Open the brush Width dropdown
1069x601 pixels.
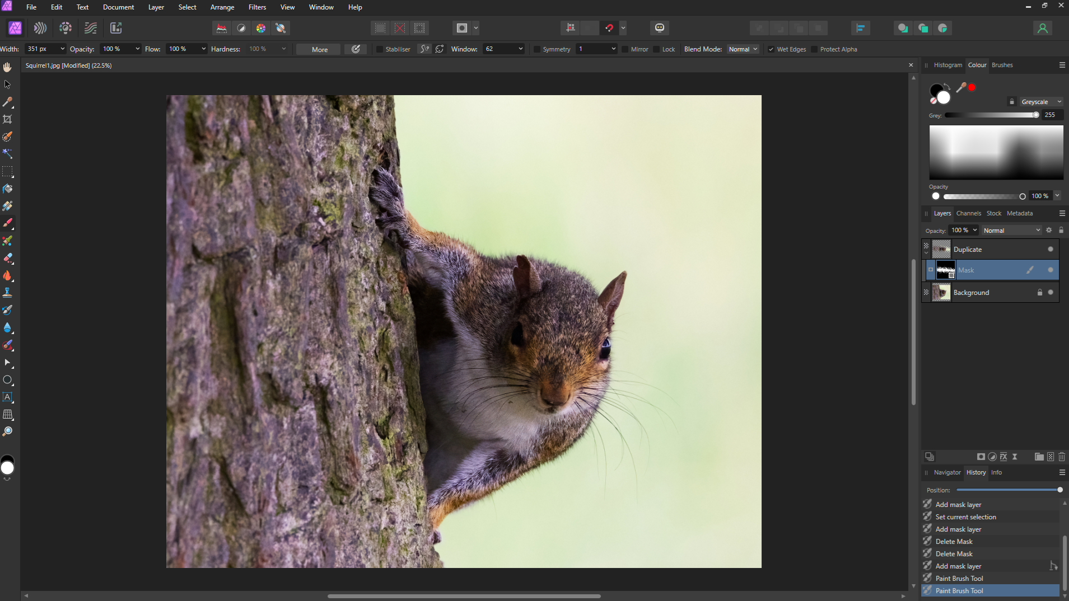pyautogui.click(x=62, y=49)
